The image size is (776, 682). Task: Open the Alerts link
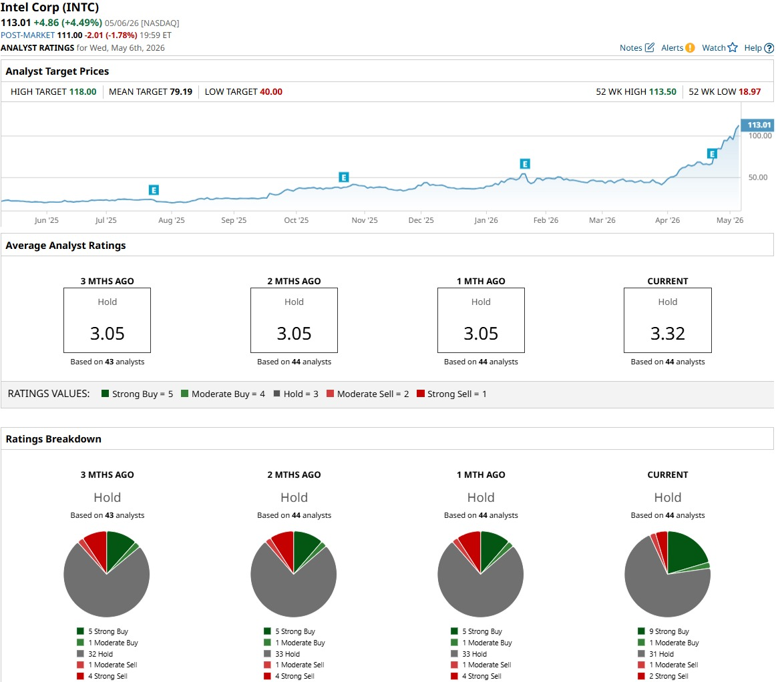point(672,48)
